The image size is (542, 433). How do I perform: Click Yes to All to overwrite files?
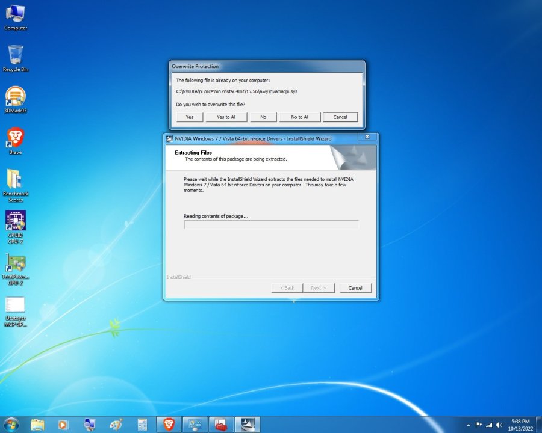[226, 117]
